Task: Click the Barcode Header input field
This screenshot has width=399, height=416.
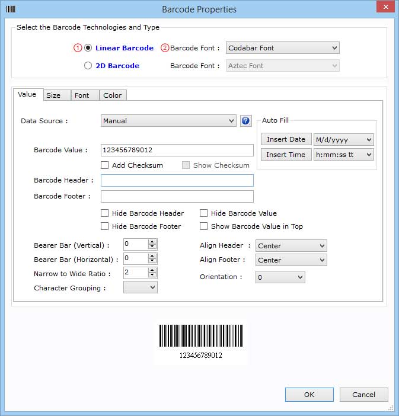Action: (177, 180)
